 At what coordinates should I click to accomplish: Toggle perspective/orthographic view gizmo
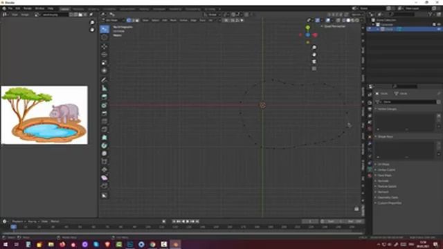pyautogui.click(x=314, y=68)
